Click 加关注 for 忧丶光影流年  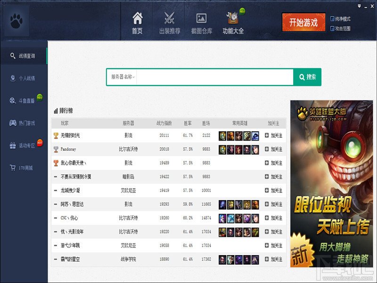(x=273, y=232)
